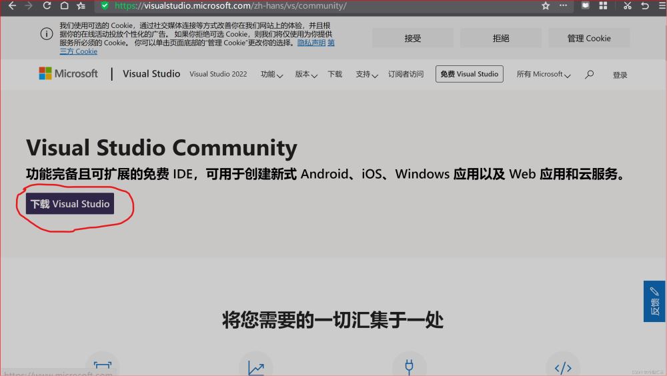The width and height of the screenshot is (667, 376).
Task: Click the Microsoft logo
Action: (68, 74)
